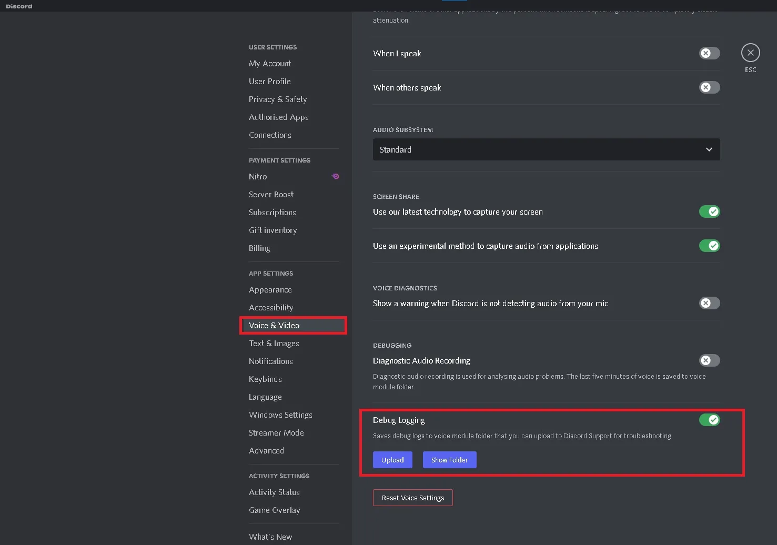
Task: Select Voice & Video in sidebar
Action: pos(293,325)
